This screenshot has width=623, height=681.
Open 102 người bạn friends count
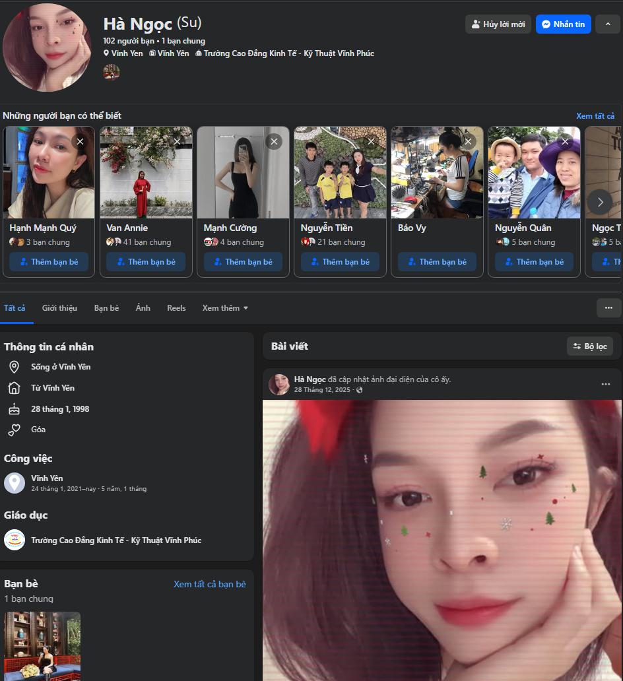tap(129, 41)
